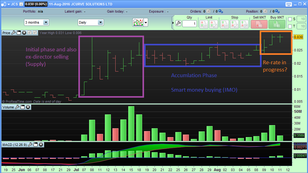The width and height of the screenshot is (308, 173).
Task: Click the candlestick chart style icon
Action: pos(3,4)
